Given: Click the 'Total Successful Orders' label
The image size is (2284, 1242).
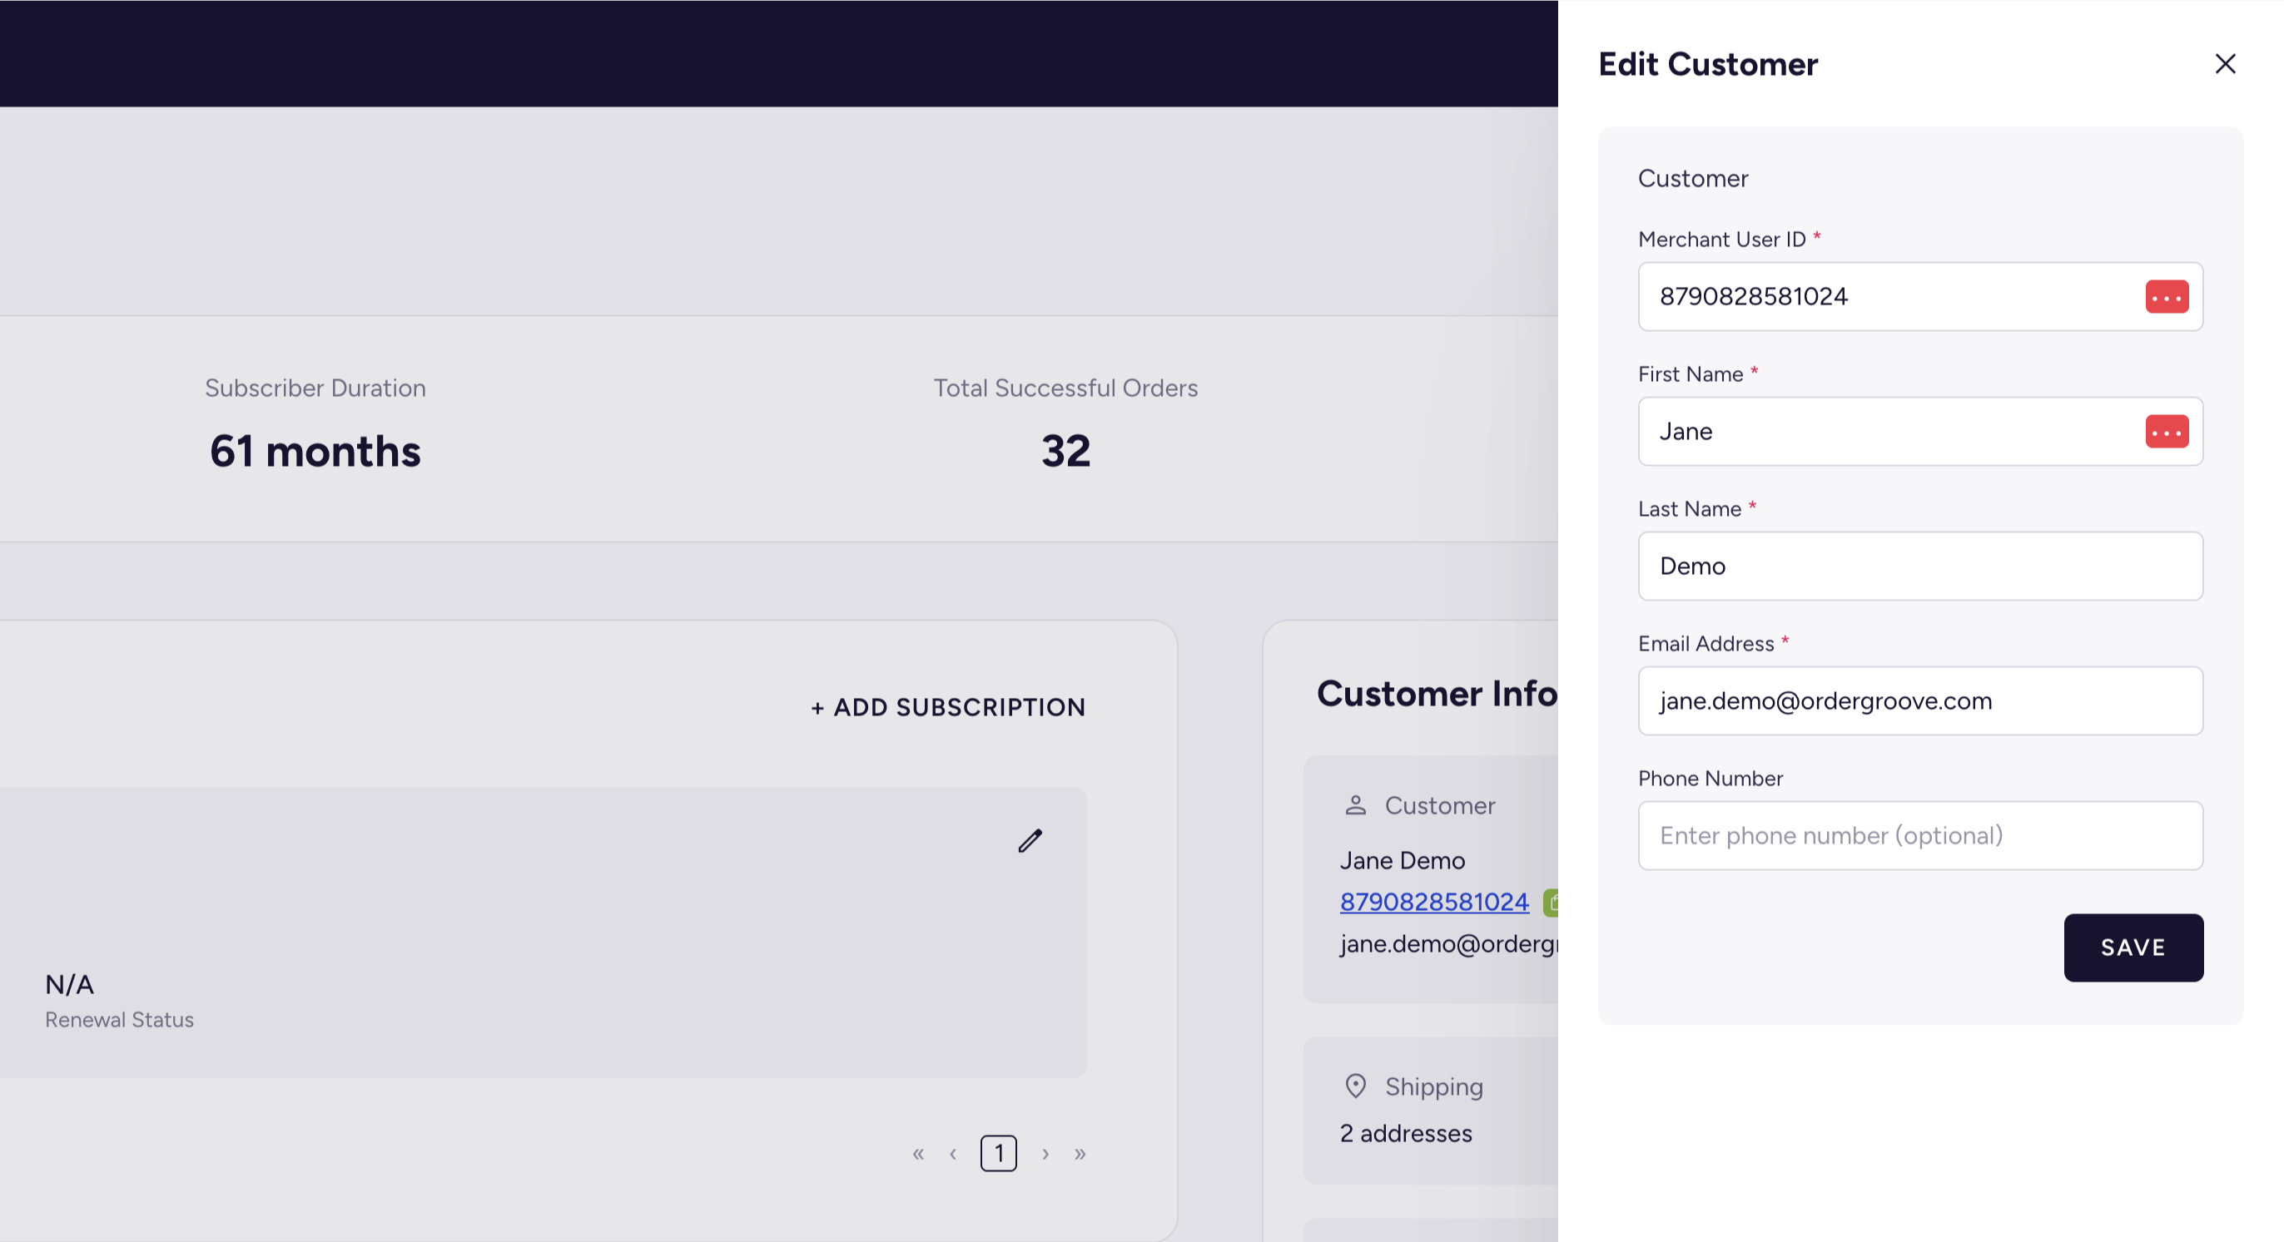Looking at the screenshot, I should pos(1065,388).
